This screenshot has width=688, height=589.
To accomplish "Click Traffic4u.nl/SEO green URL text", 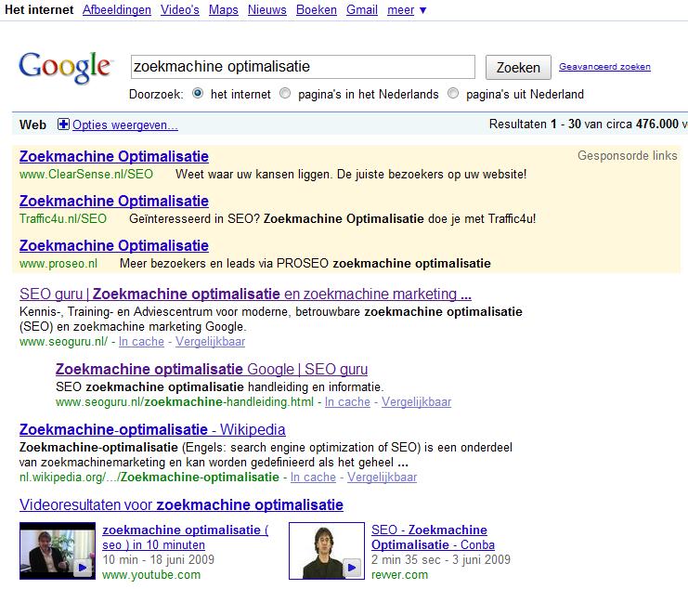I will [x=63, y=218].
